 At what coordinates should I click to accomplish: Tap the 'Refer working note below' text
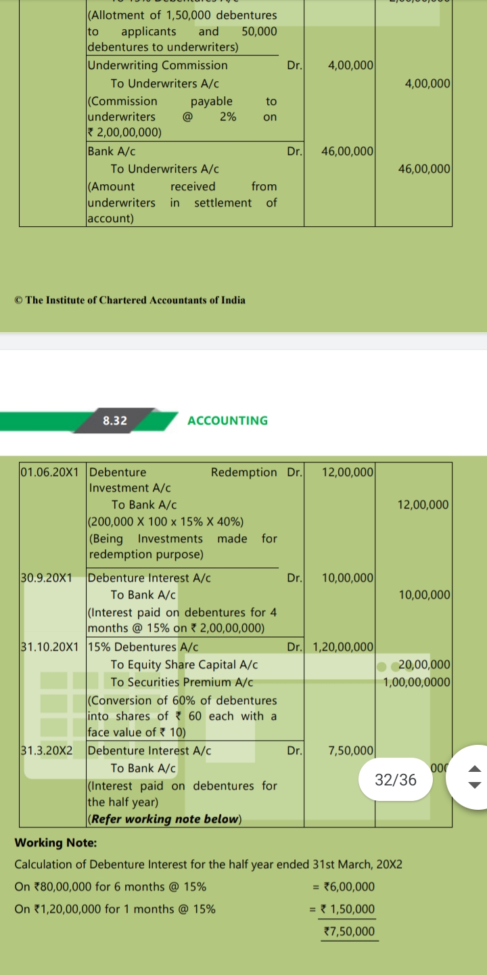165,819
